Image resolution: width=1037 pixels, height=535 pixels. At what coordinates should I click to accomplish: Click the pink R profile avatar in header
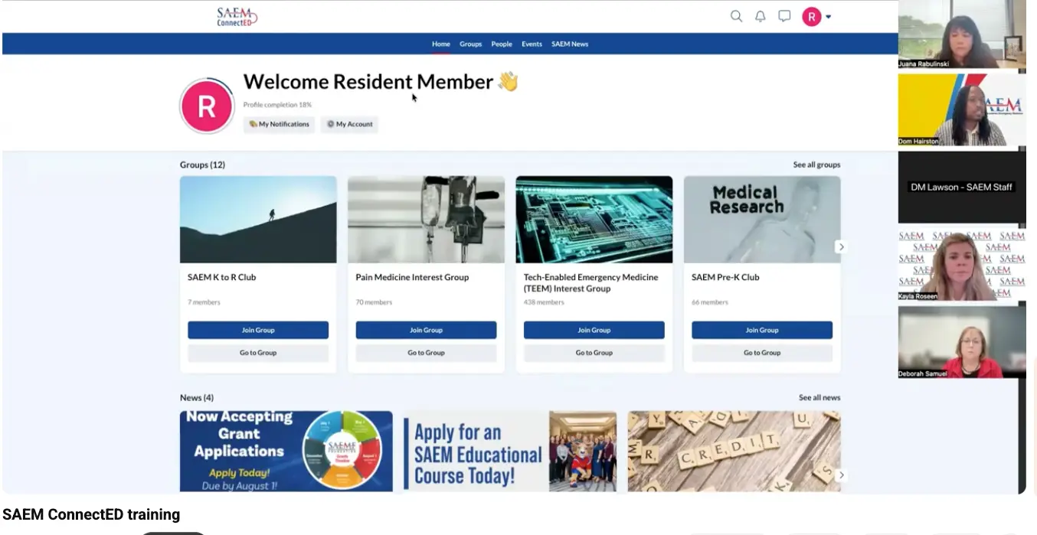pyautogui.click(x=811, y=16)
